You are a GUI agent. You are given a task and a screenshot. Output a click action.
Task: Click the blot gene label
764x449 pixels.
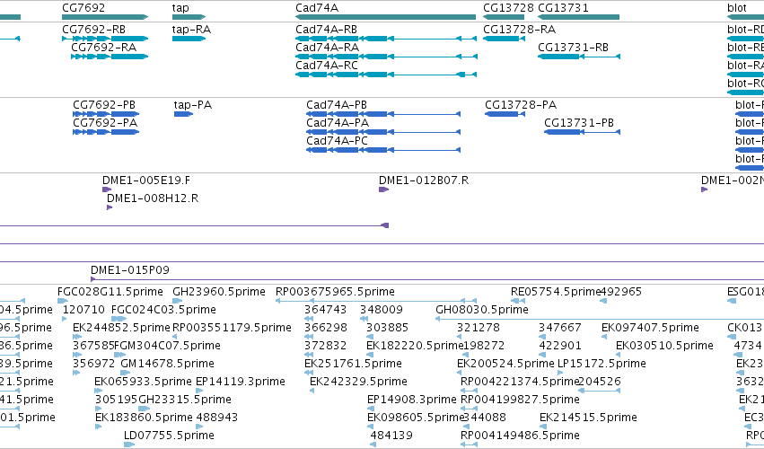pyautogui.click(x=737, y=8)
